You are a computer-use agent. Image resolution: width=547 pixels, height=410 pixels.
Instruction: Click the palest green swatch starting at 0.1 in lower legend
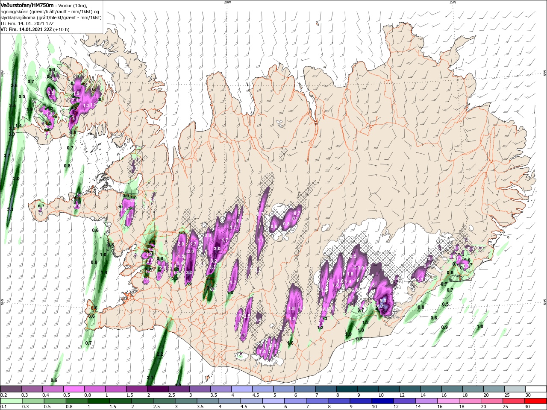point(12,401)
